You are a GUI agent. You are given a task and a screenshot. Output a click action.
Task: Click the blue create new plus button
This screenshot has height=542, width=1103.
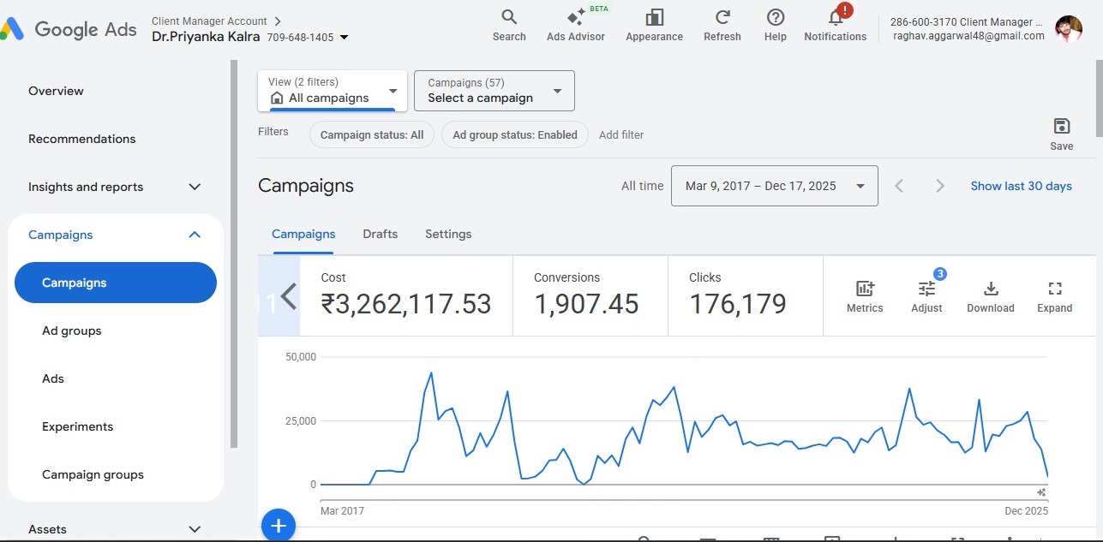coord(278,525)
